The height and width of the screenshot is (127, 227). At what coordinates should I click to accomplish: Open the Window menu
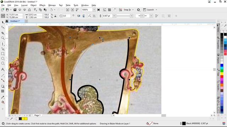click(85, 5)
